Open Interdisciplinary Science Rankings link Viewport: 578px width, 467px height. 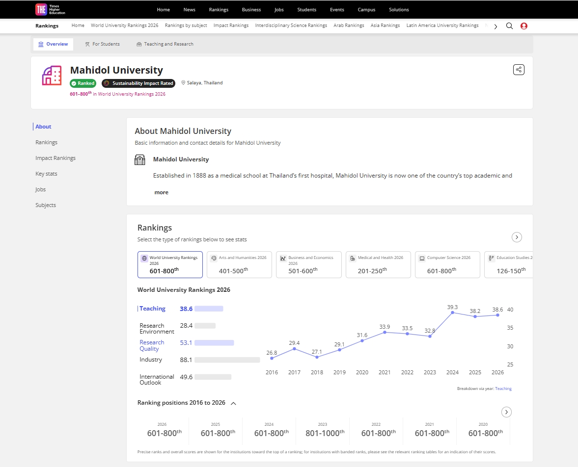pos(291,26)
